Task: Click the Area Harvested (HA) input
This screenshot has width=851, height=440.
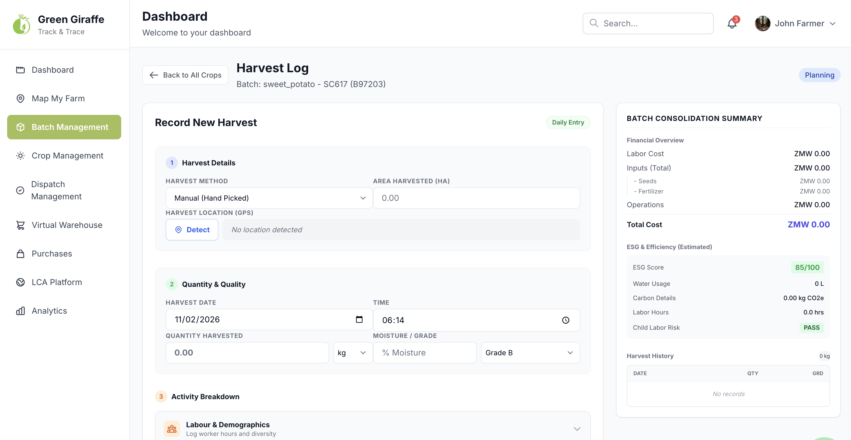Action: point(476,198)
